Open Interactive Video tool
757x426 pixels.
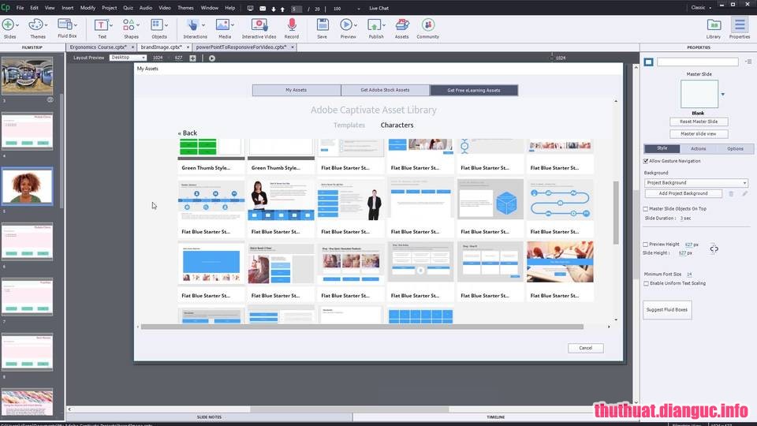[259, 24]
